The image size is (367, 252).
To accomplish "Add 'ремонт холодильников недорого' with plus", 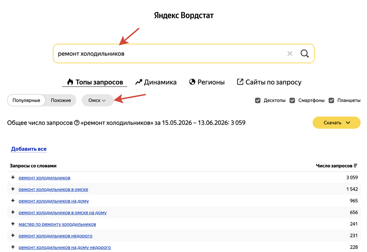I will click(13, 236).
